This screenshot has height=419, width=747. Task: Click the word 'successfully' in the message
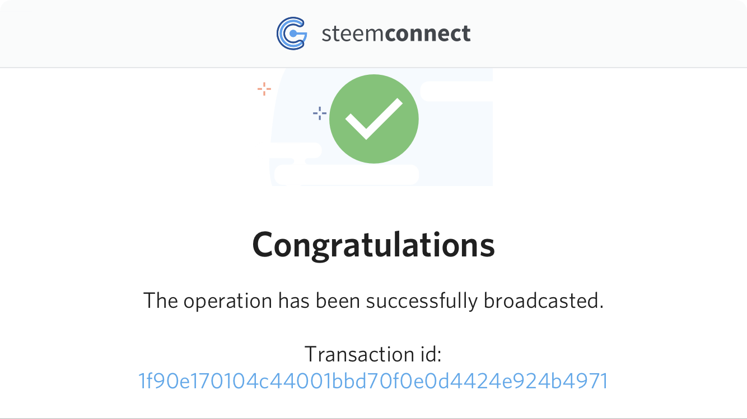(x=422, y=302)
